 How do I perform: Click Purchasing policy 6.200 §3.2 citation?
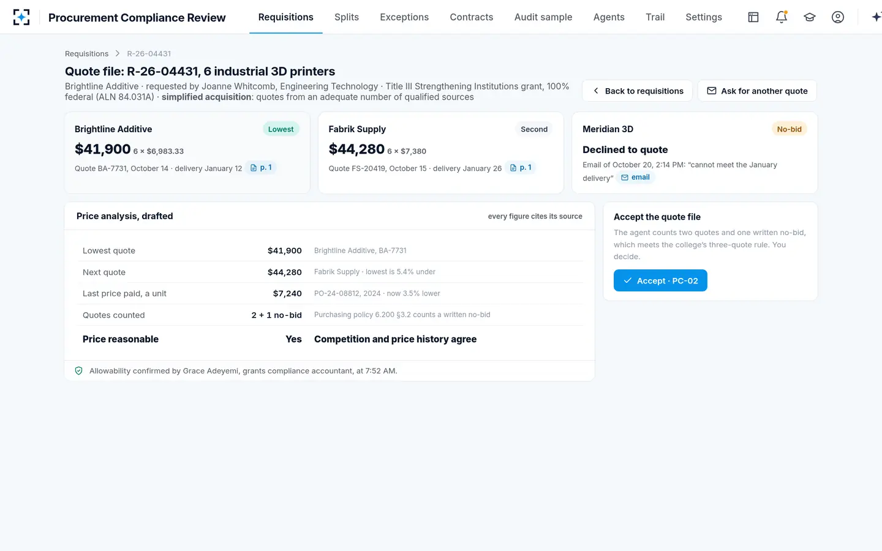click(x=402, y=315)
